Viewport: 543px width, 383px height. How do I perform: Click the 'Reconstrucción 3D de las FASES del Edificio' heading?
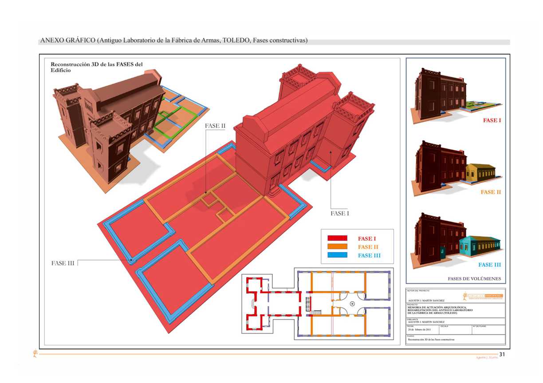[97, 67]
